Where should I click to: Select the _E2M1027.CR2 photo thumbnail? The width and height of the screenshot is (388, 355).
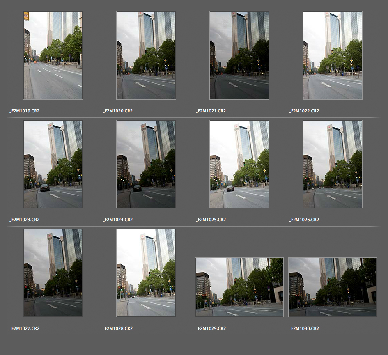click(x=53, y=273)
